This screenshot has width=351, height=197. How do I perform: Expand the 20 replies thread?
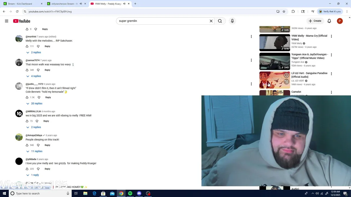[x=34, y=103]
